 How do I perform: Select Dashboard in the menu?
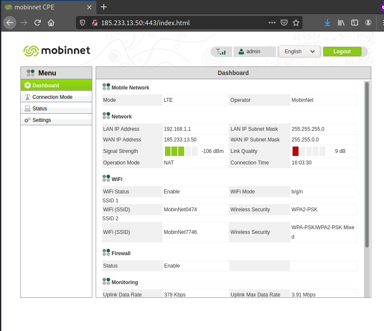pos(56,85)
